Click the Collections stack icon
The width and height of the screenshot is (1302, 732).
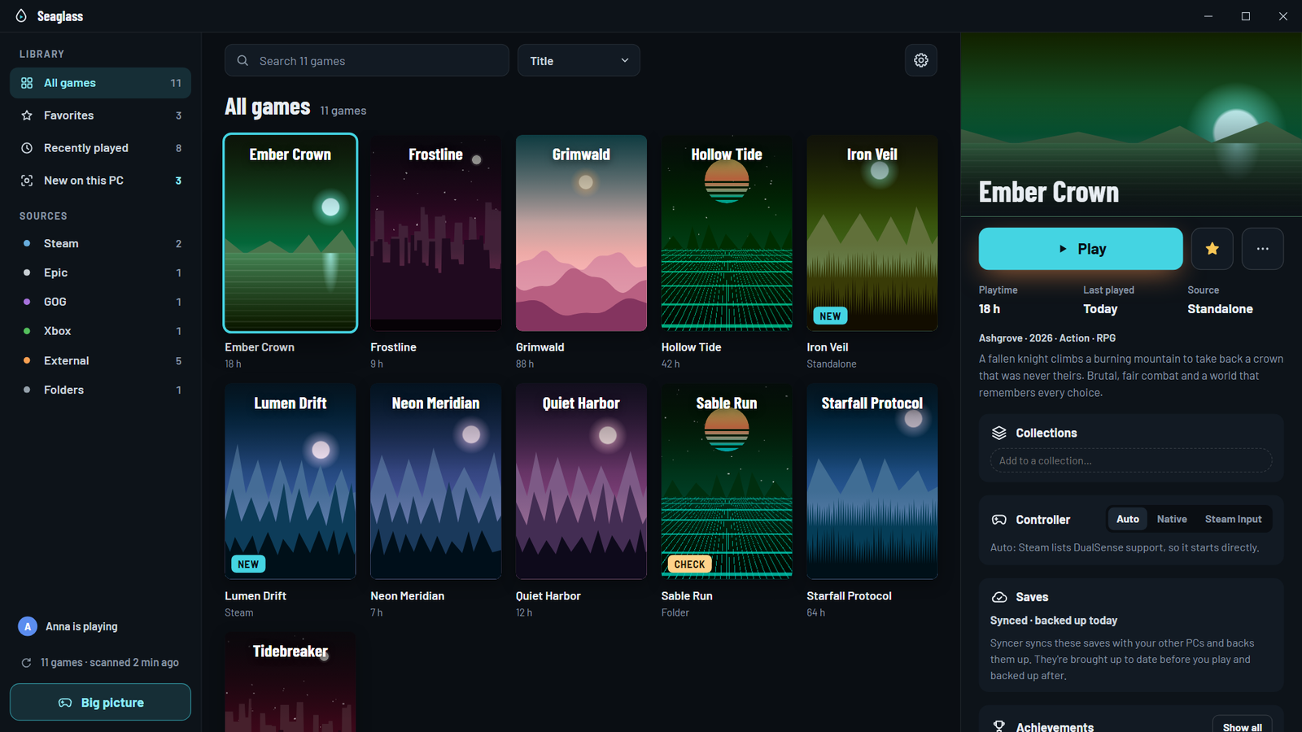coord(999,433)
